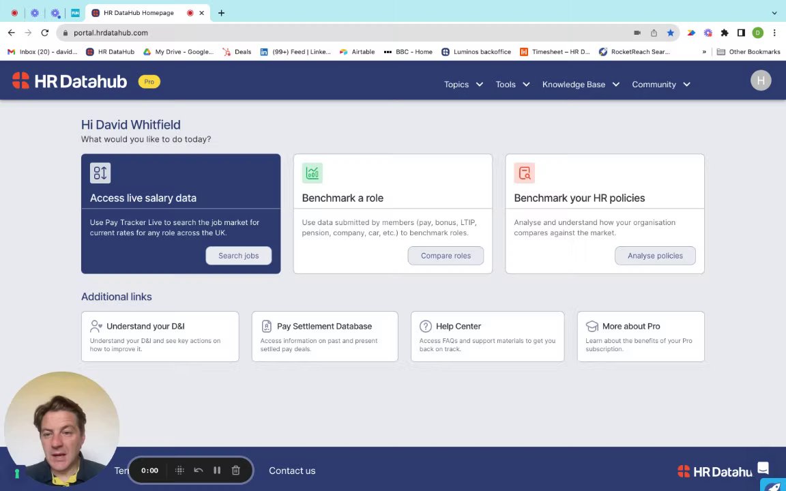786x491 pixels.
Task: Open the user avatar H menu
Action: (x=761, y=80)
